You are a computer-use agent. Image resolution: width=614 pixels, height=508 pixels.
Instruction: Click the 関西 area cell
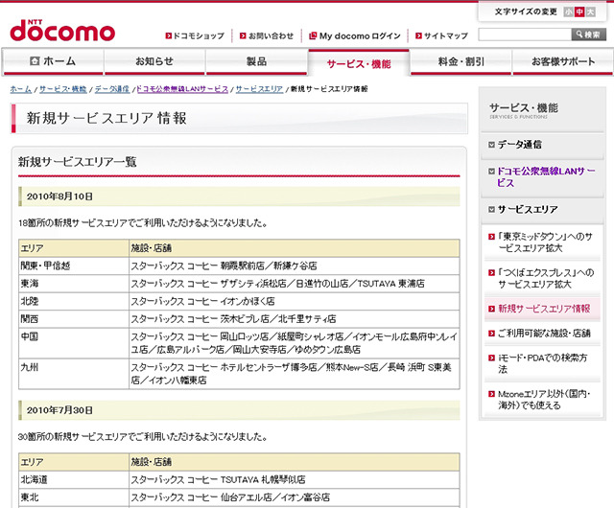(74, 319)
